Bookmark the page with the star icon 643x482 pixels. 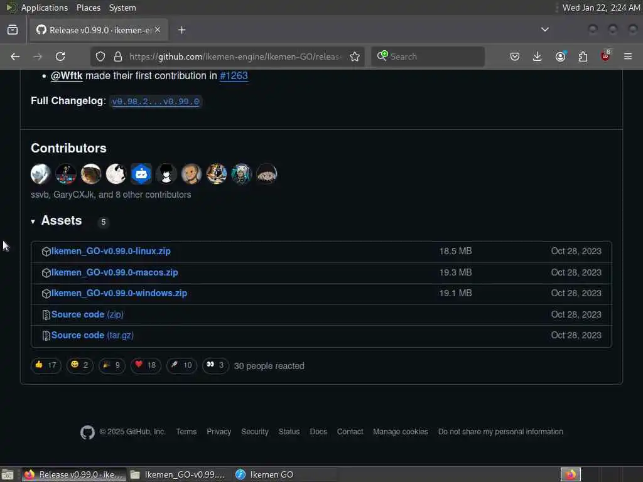tap(355, 56)
